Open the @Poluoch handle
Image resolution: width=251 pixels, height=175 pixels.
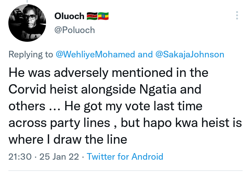click(x=75, y=30)
